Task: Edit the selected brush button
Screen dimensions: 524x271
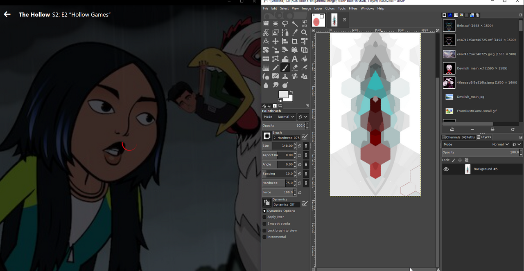Action: tap(305, 137)
